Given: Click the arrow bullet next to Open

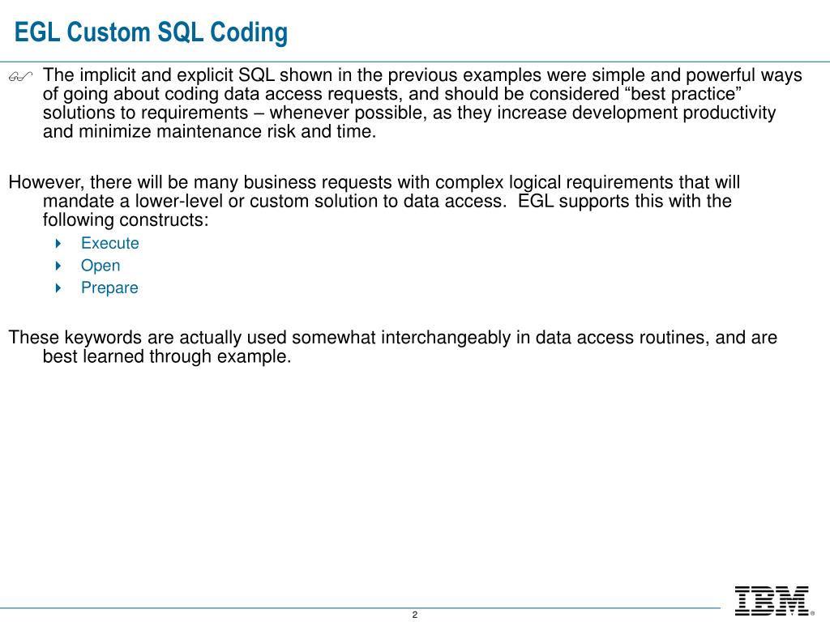Looking at the screenshot, I should 58,266.
